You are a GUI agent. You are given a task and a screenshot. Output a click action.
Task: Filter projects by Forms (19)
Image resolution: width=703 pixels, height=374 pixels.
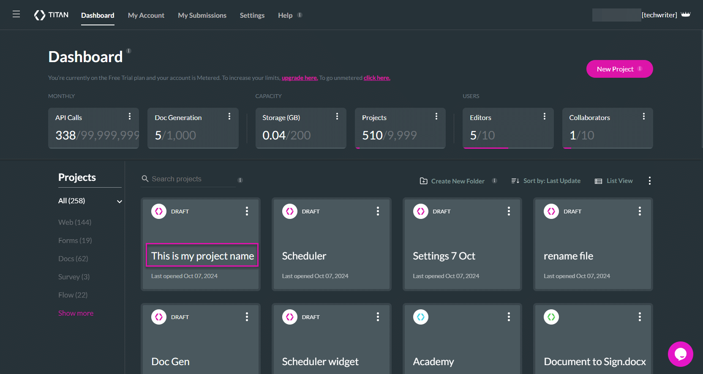(x=75, y=240)
